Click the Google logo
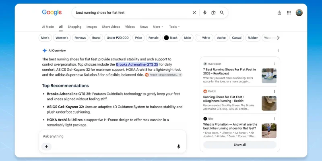Viewport: 322px width, 161px height. 52,12
